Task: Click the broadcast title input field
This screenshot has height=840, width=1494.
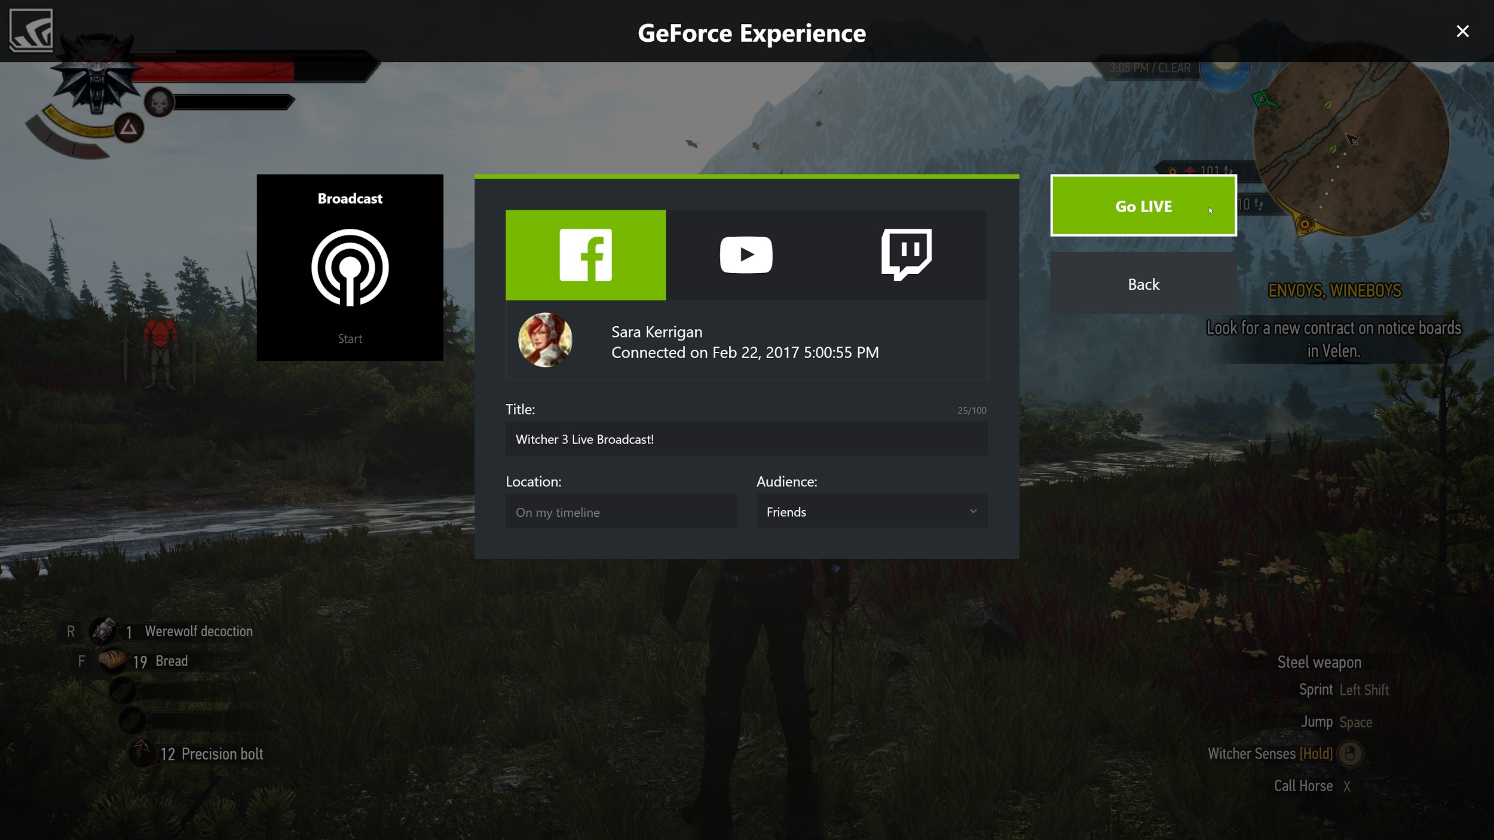Action: point(746,439)
